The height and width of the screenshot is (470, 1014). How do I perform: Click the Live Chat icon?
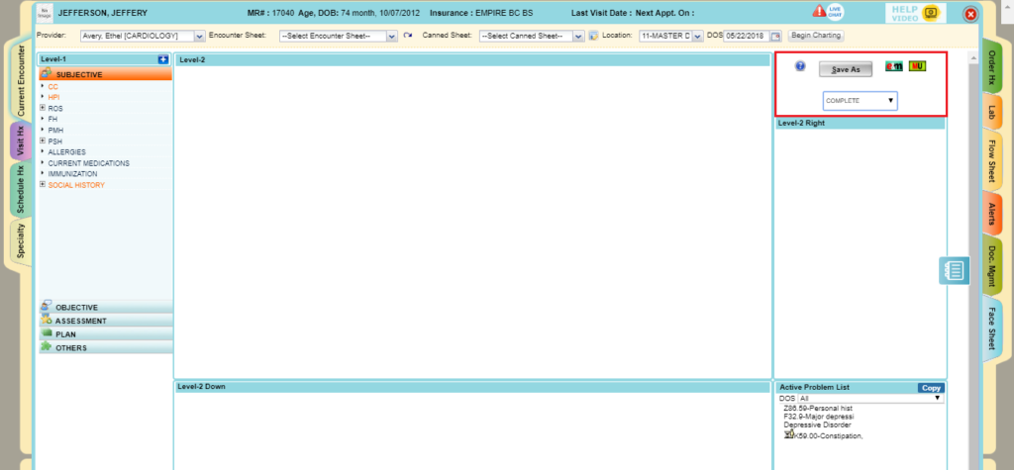click(835, 13)
